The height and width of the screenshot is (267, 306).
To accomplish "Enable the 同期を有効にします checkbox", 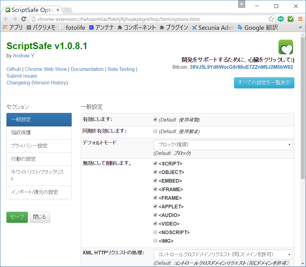I will point(155,131).
